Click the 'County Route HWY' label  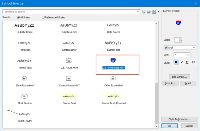click(x=69, y=86)
